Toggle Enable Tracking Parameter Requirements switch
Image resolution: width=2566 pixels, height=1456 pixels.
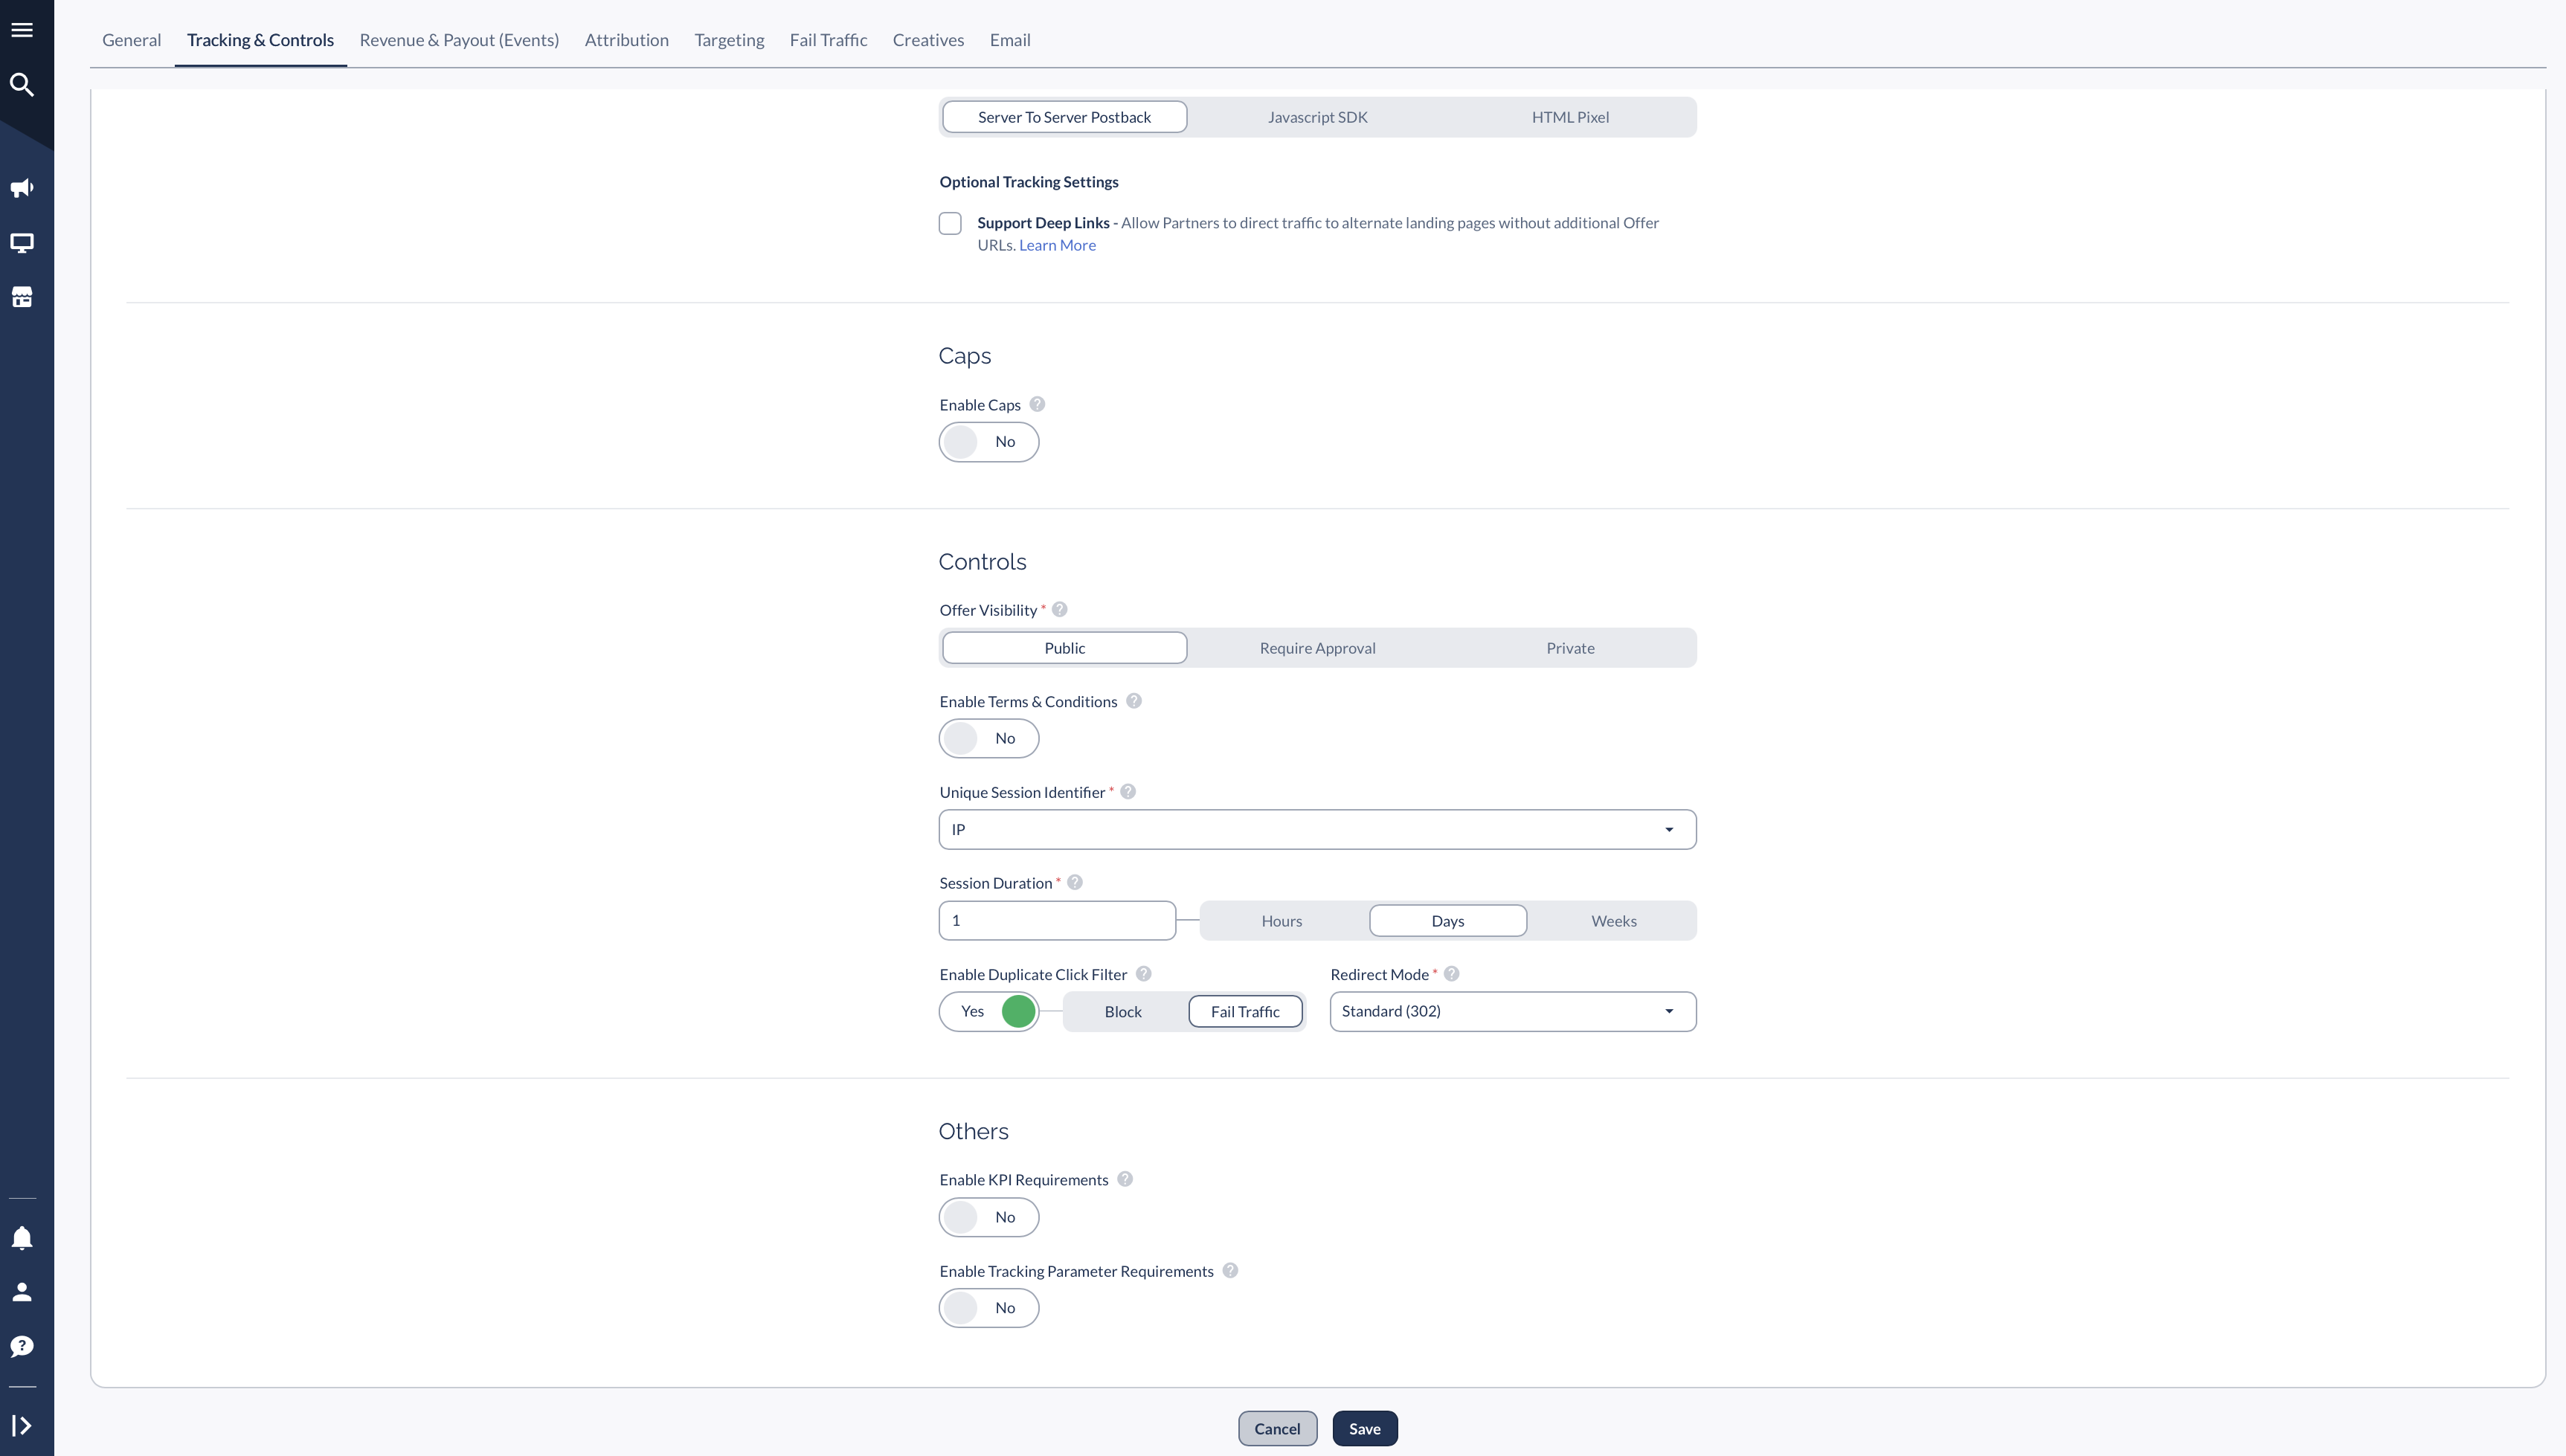tap(989, 1308)
